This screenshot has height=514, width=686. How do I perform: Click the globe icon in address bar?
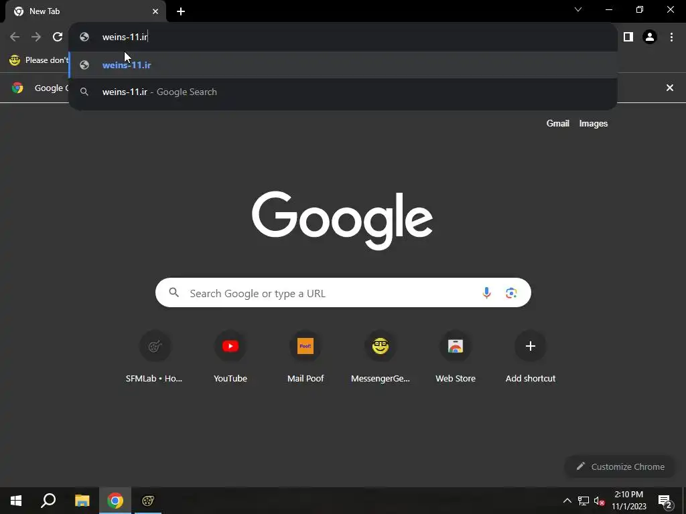pyautogui.click(x=84, y=37)
